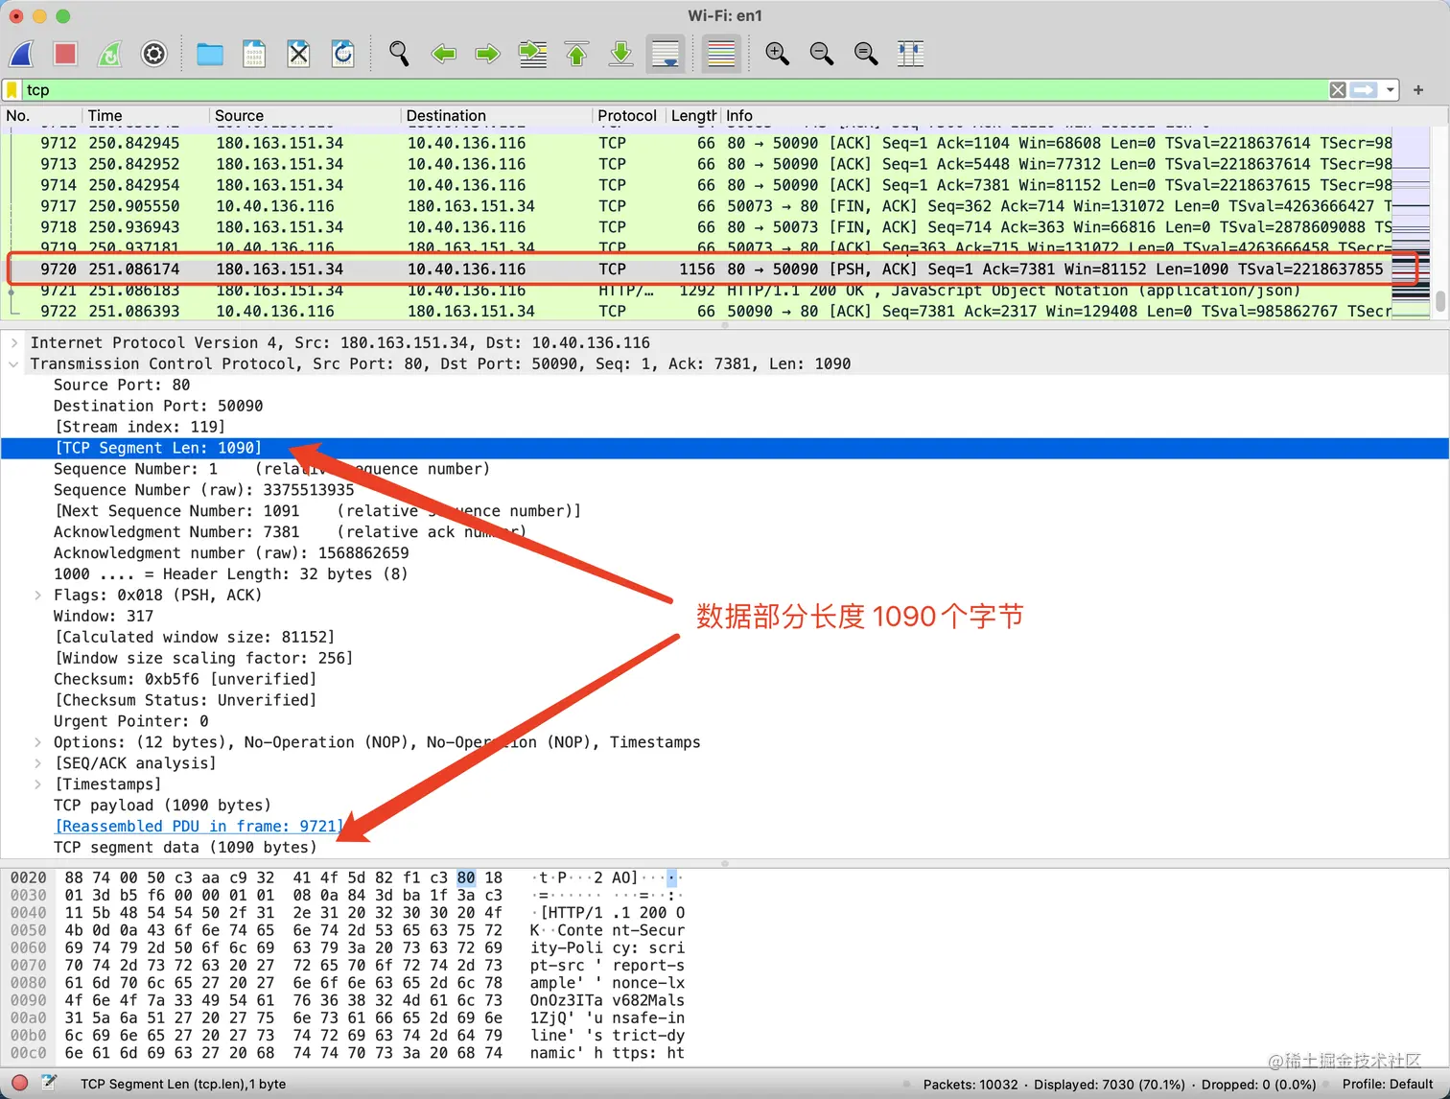
Task: Clear the display filter
Action: (x=1338, y=90)
